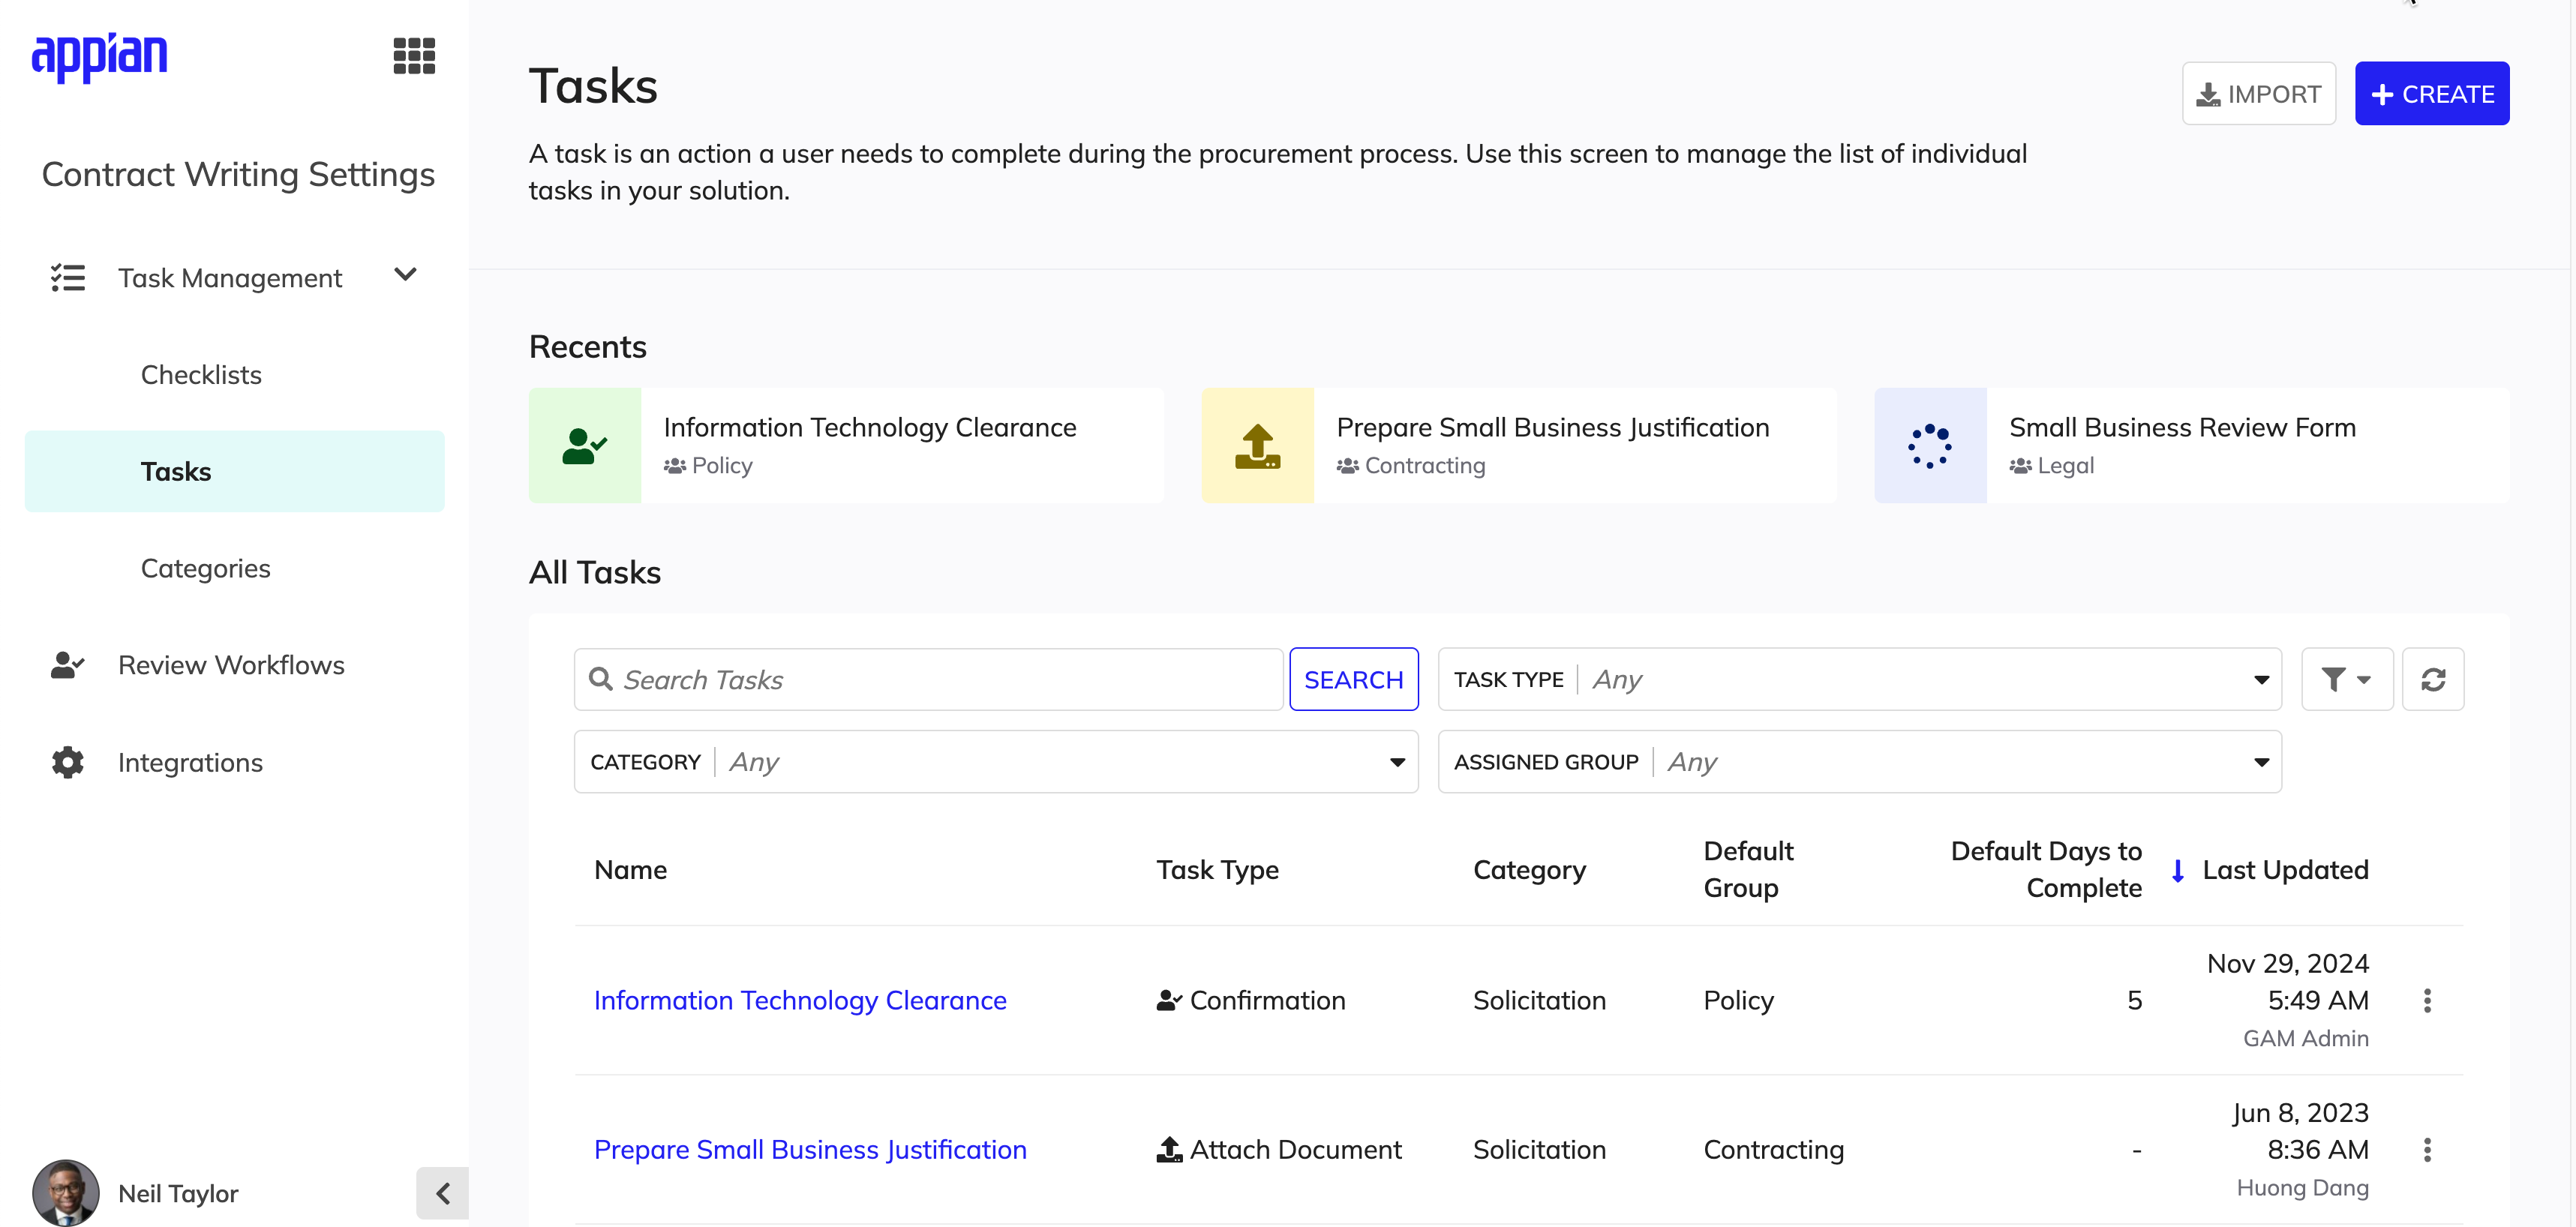2576x1227 pixels.
Task: Click the 'Attach Document' task type cell
Action: [x=1279, y=1150]
